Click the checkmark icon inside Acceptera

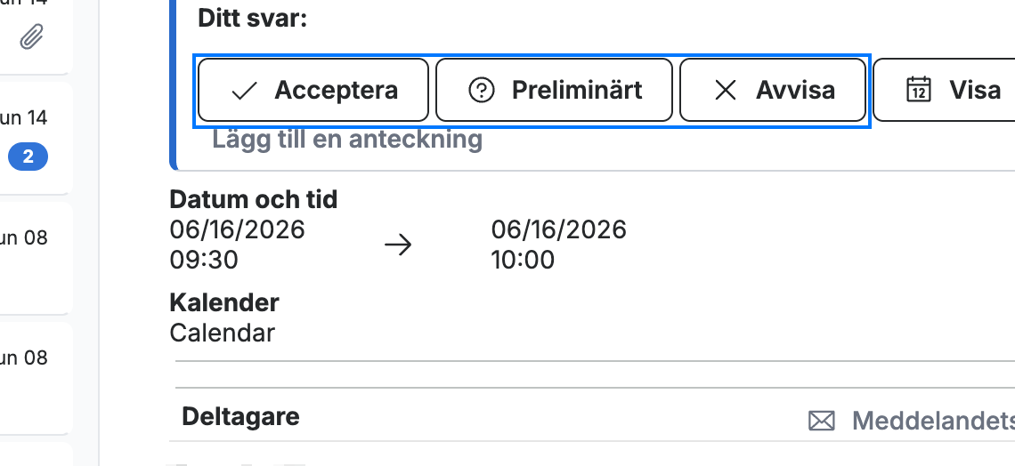(x=244, y=91)
